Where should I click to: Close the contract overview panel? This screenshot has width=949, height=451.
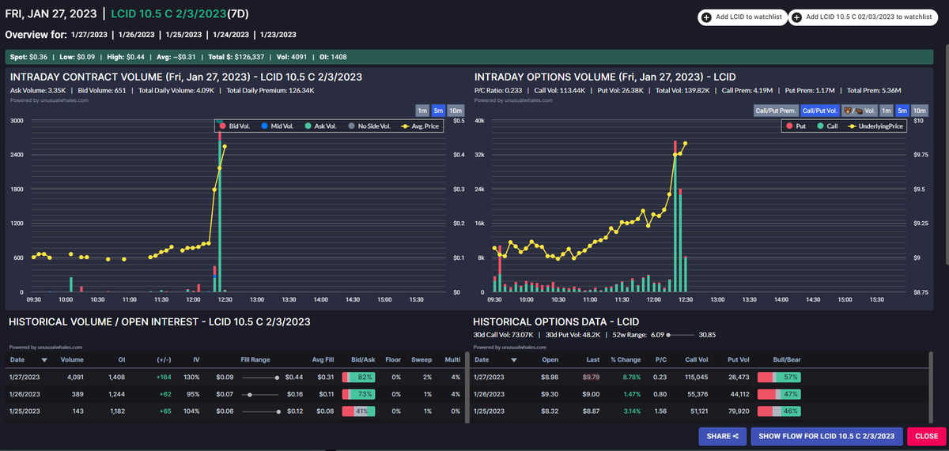pos(925,436)
